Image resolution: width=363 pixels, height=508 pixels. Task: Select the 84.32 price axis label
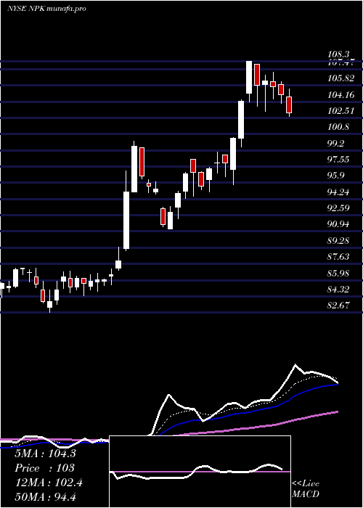(338, 290)
